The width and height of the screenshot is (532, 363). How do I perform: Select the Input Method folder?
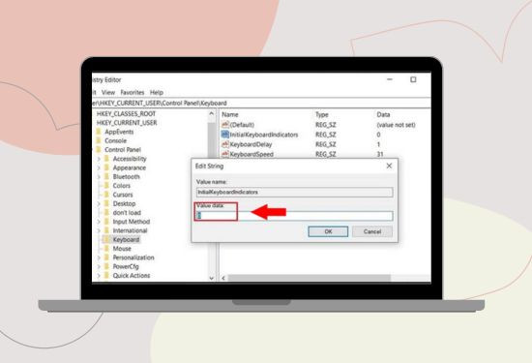(132, 222)
